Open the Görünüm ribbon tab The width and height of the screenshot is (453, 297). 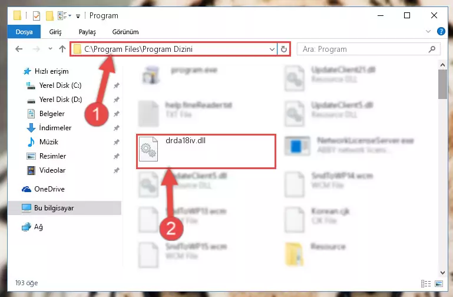pyautogui.click(x=125, y=32)
